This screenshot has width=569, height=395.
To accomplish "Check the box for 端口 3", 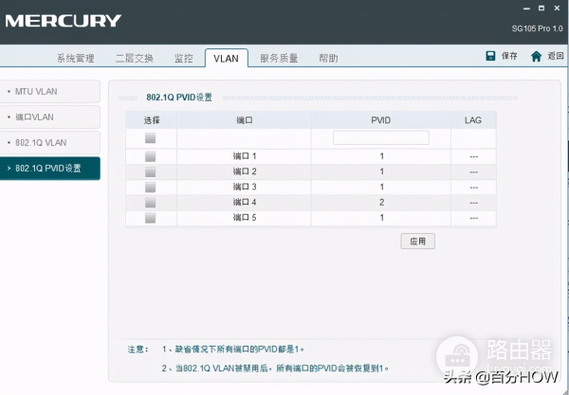I will [150, 187].
